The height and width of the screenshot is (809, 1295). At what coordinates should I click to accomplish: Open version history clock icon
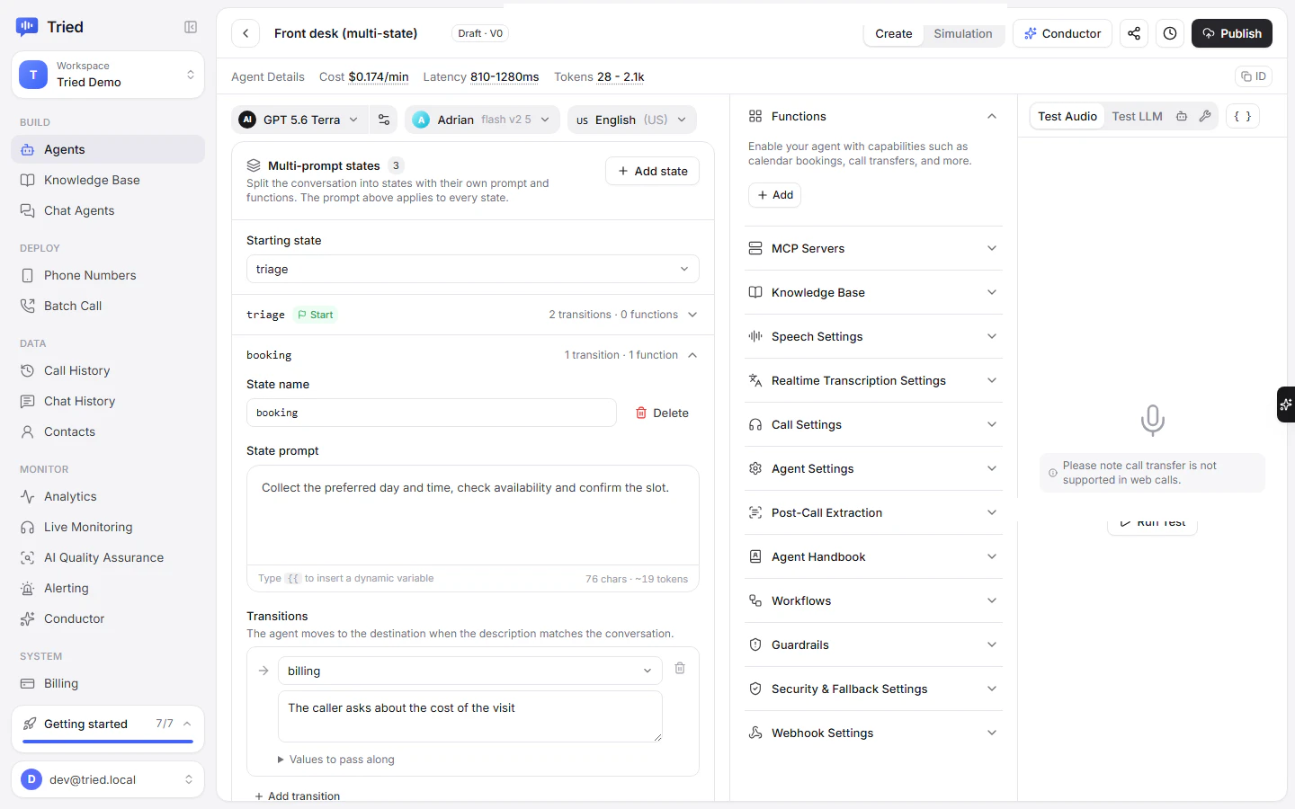point(1170,33)
